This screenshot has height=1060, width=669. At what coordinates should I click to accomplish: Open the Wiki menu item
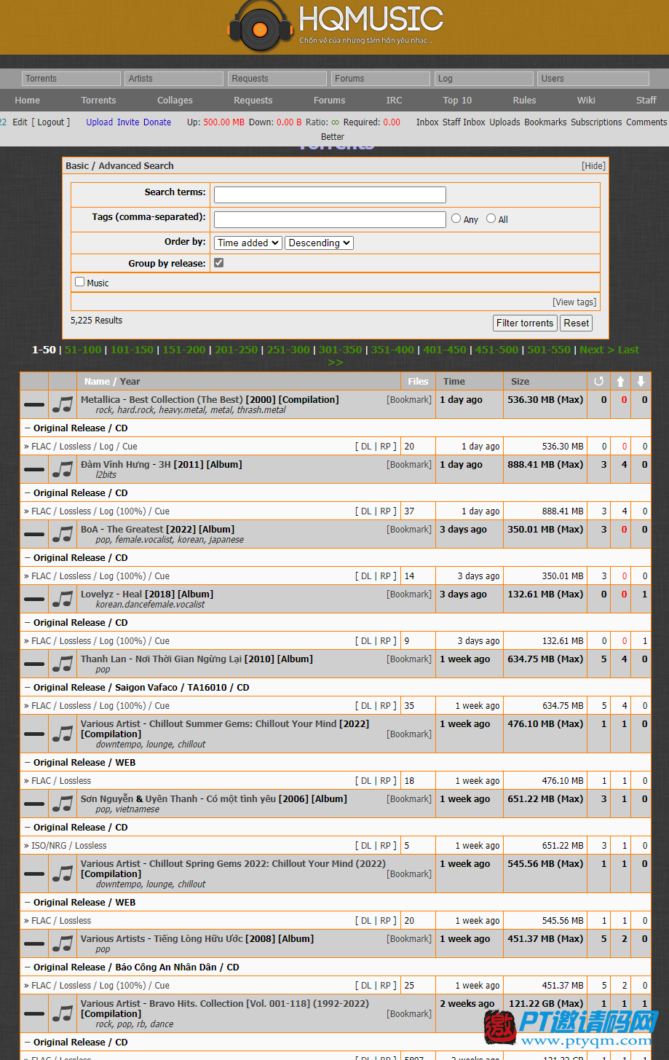click(x=586, y=100)
